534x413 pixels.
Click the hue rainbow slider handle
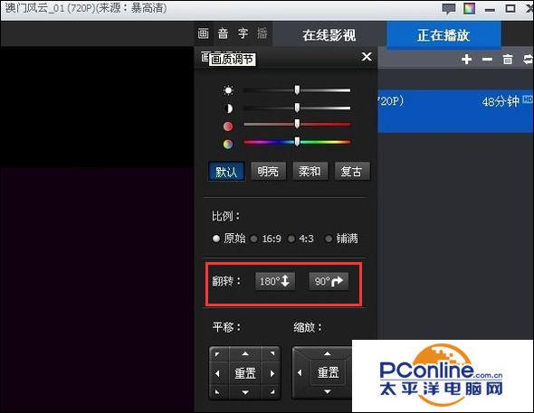coord(297,141)
